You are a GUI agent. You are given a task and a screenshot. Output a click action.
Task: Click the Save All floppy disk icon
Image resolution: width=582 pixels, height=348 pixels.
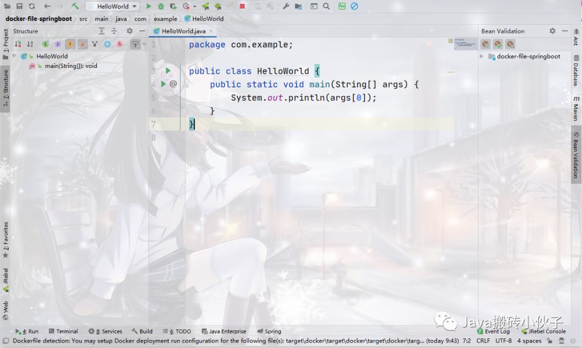point(19,6)
